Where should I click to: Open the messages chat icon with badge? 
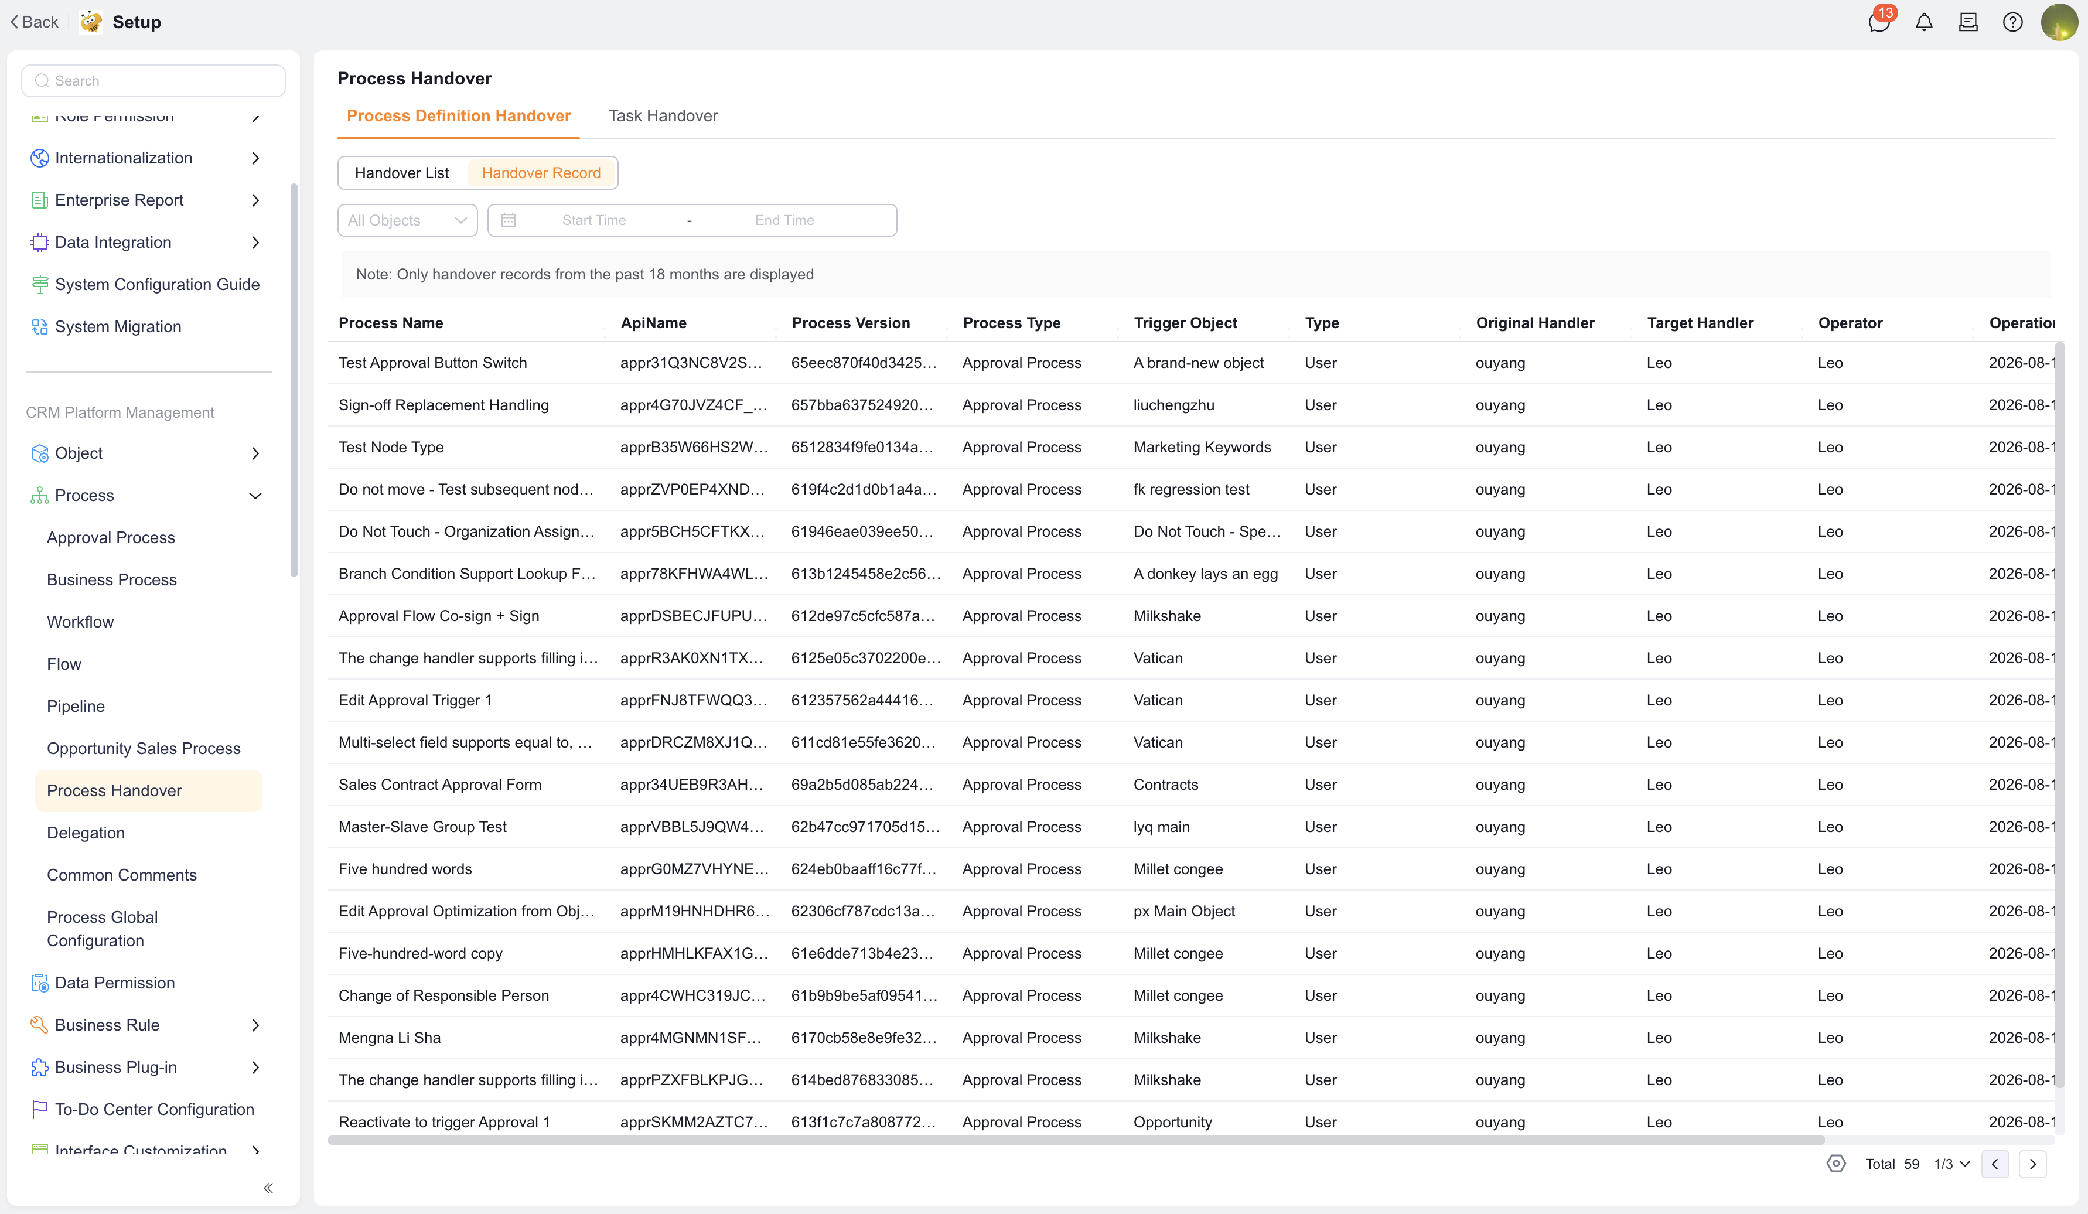[1879, 22]
